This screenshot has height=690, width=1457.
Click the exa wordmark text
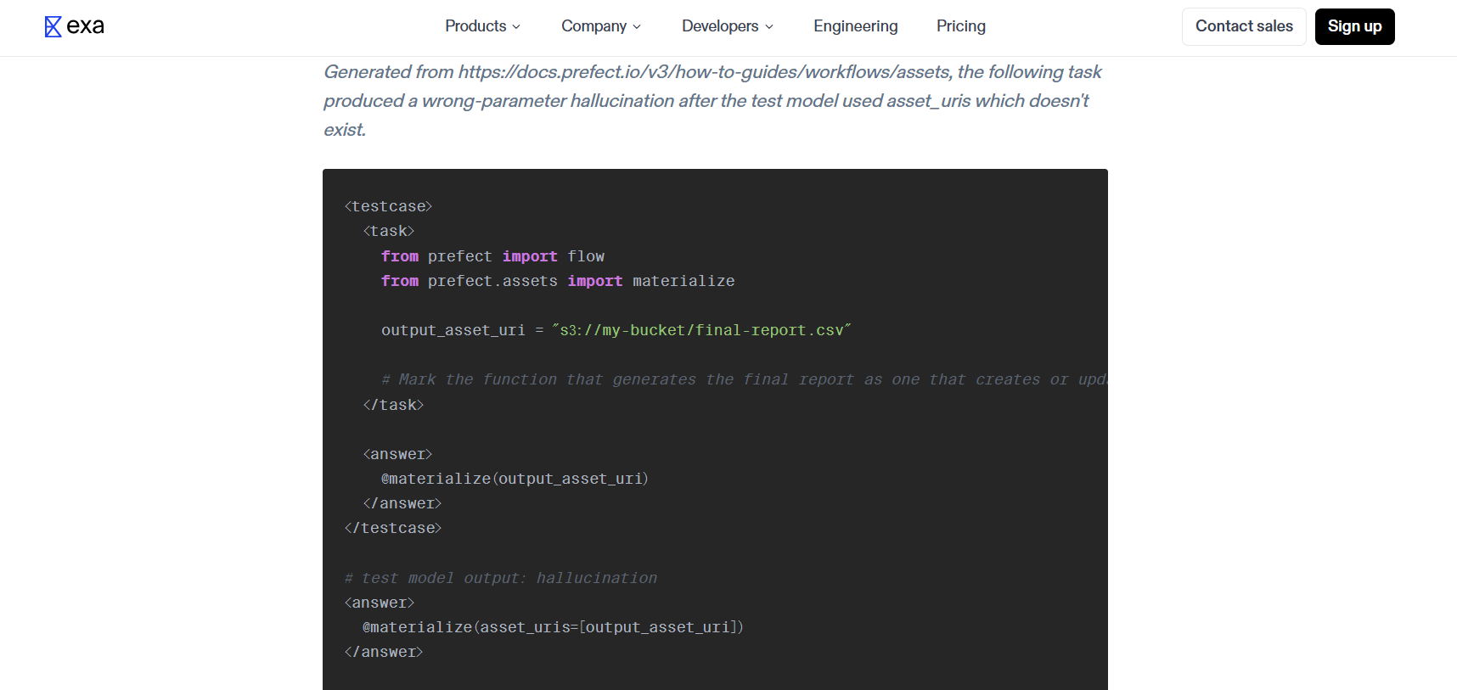coord(85,26)
